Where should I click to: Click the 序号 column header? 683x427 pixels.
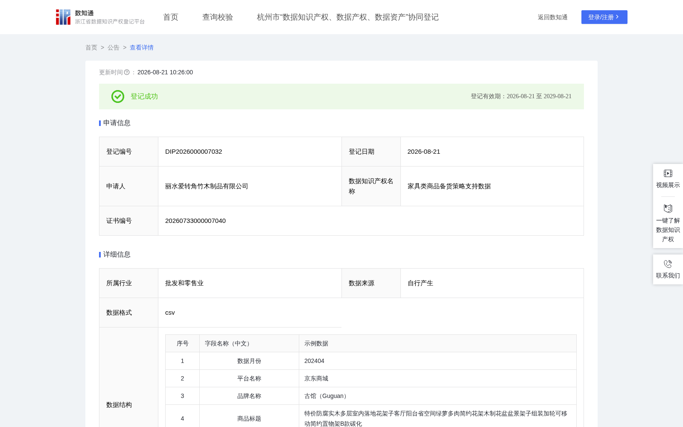(183, 343)
